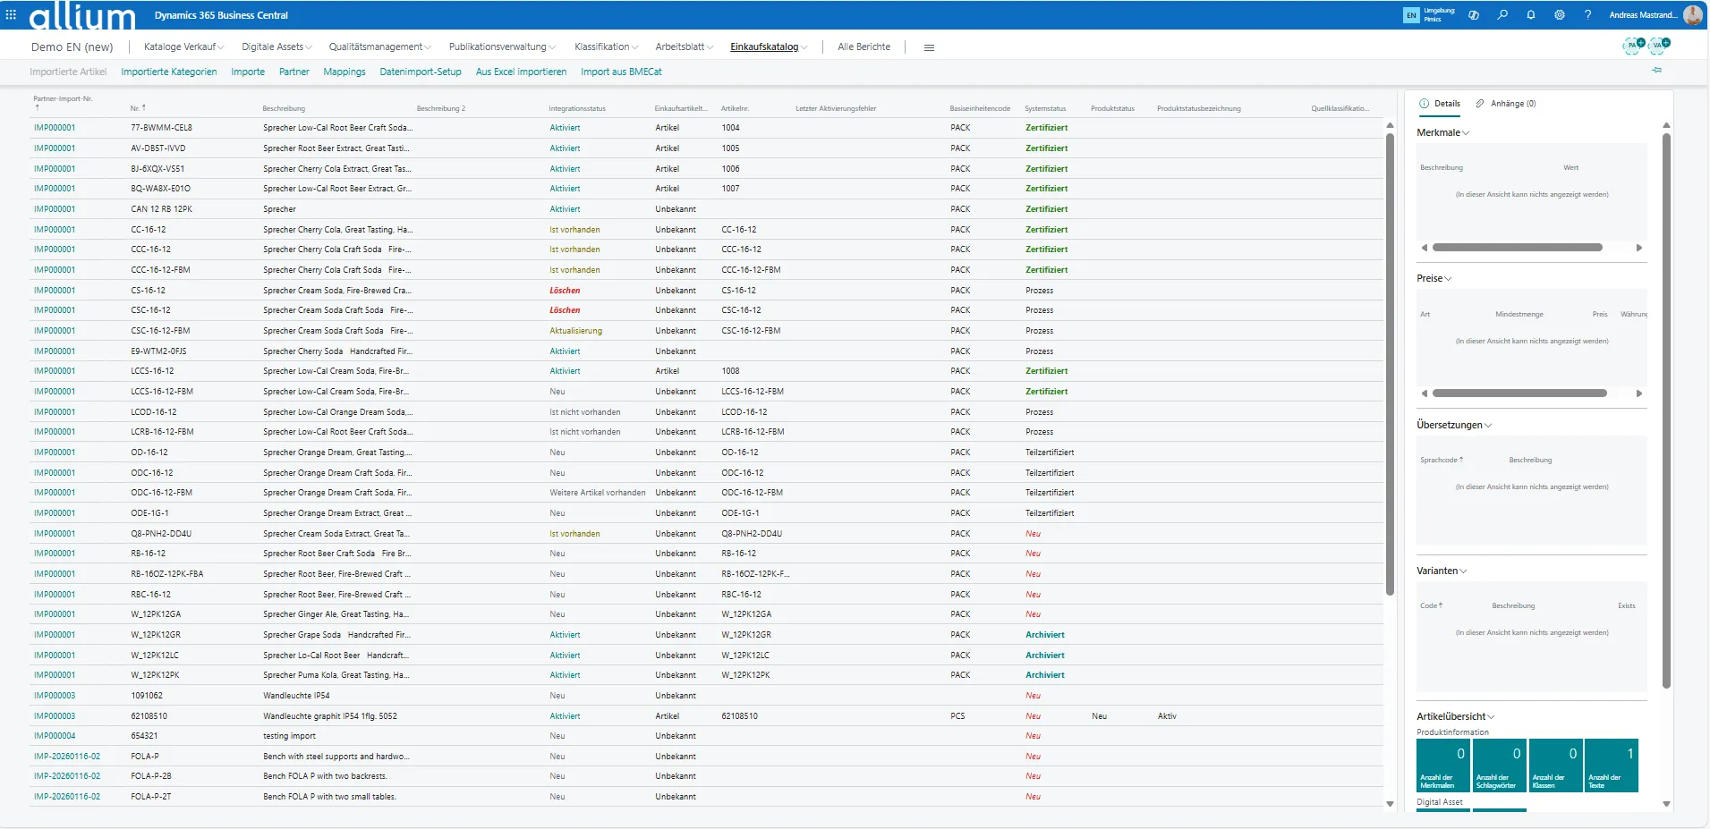1710x829 pixels.
Task: Click the Preise panel horizontal scrollbar
Action: pos(1519,393)
